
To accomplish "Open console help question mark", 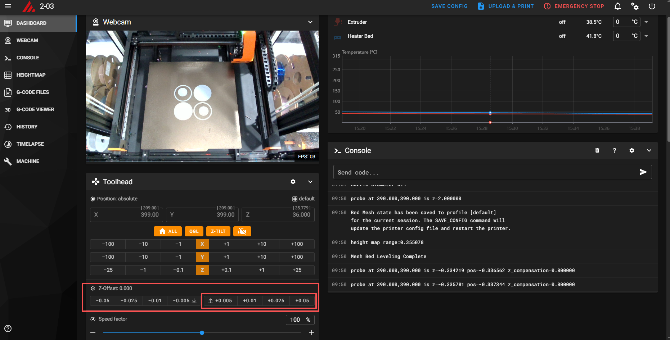I will pyautogui.click(x=615, y=150).
